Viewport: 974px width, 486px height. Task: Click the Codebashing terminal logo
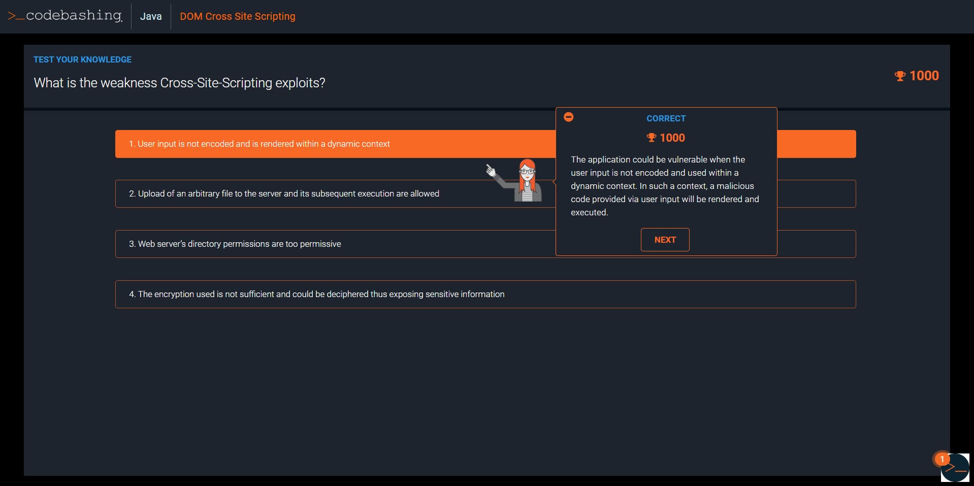pyautogui.click(x=64, y=16)
